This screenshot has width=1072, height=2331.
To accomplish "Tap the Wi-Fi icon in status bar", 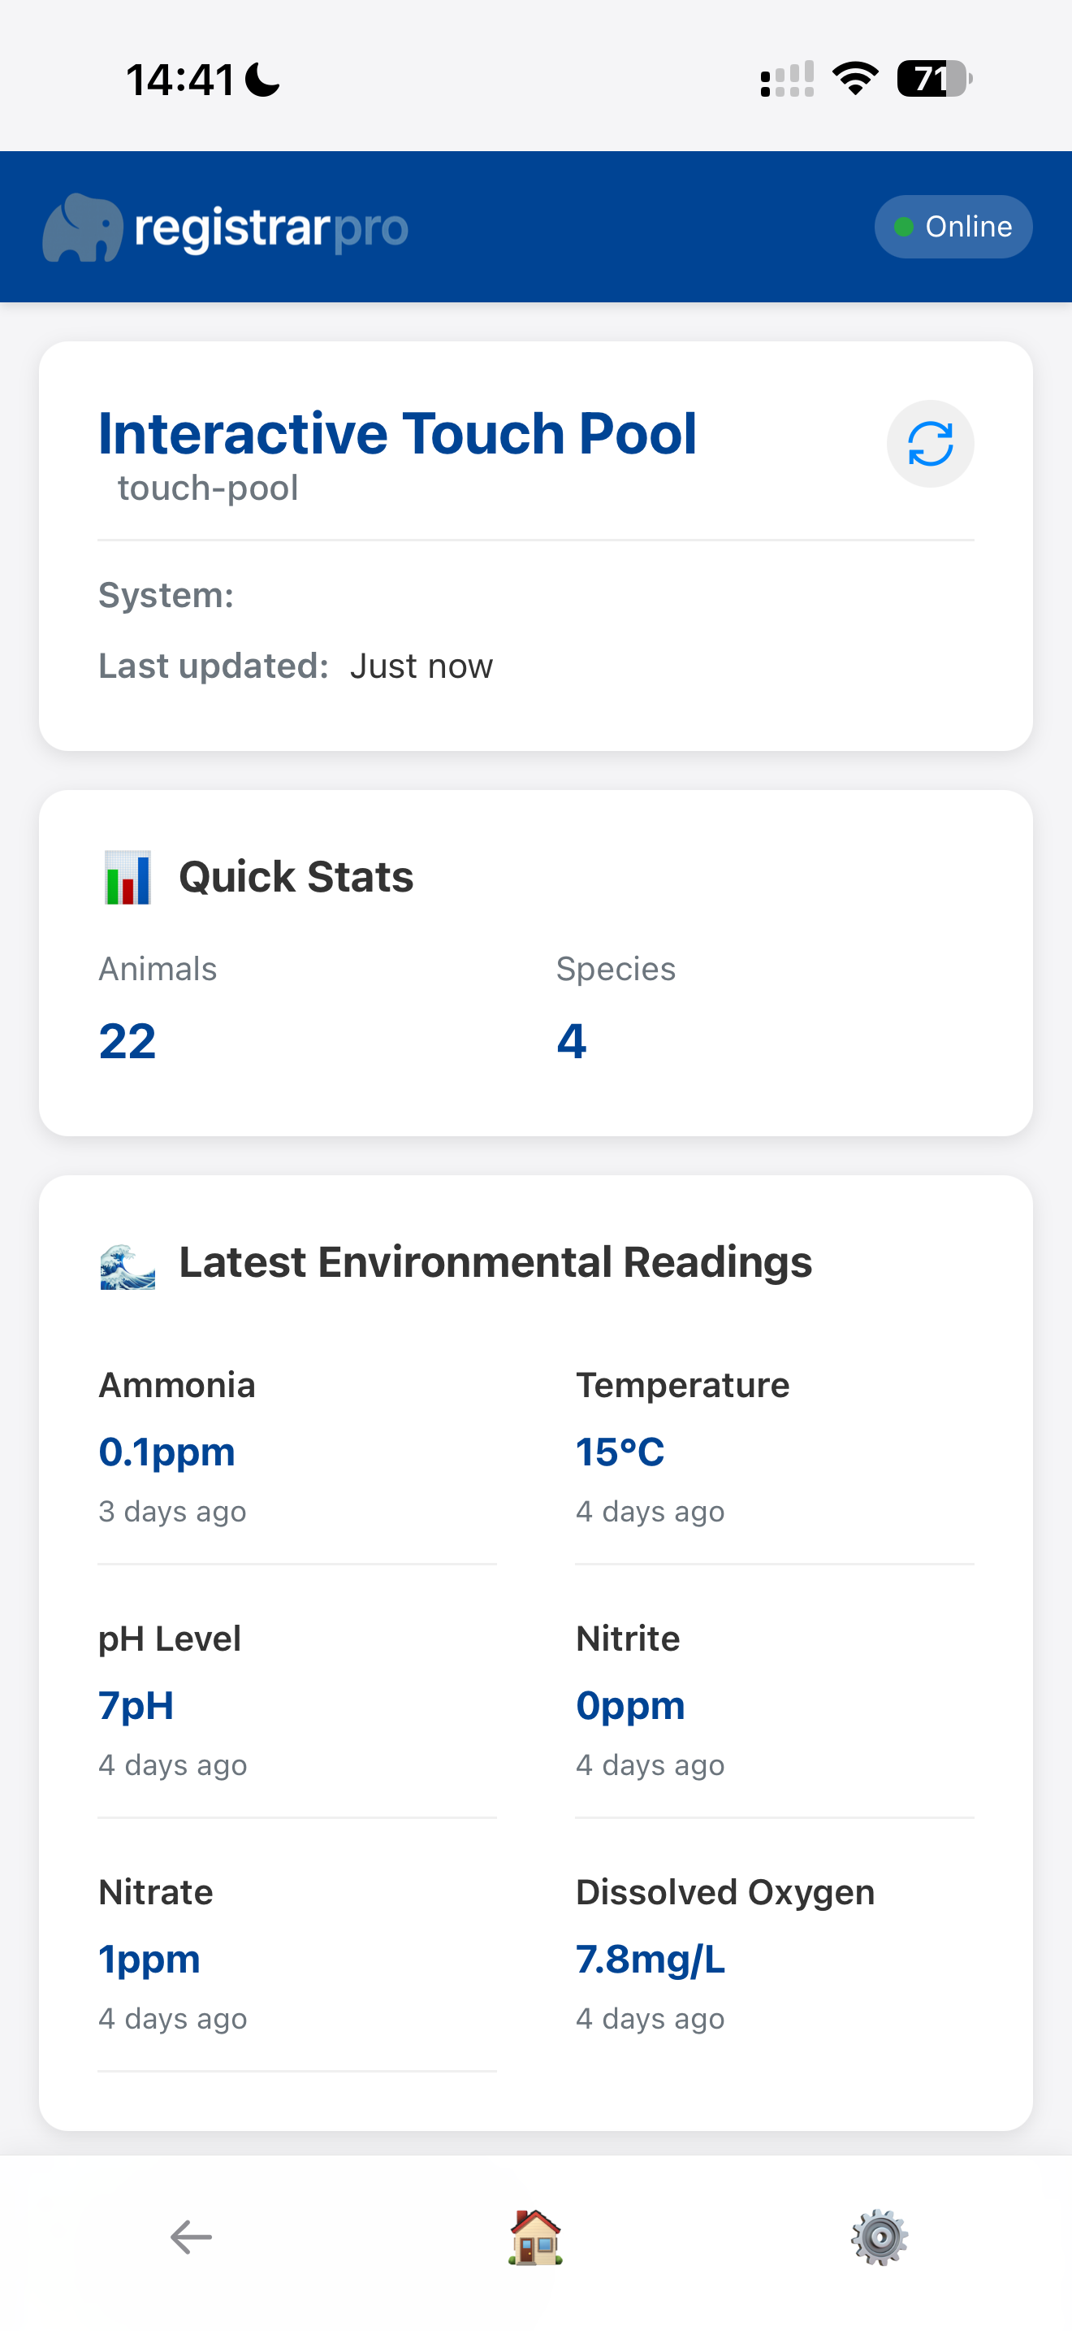I will pos(854,79).
